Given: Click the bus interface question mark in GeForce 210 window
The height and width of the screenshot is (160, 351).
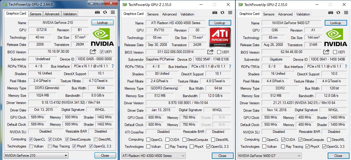Looking at the screenshot, I should point(113,66).
